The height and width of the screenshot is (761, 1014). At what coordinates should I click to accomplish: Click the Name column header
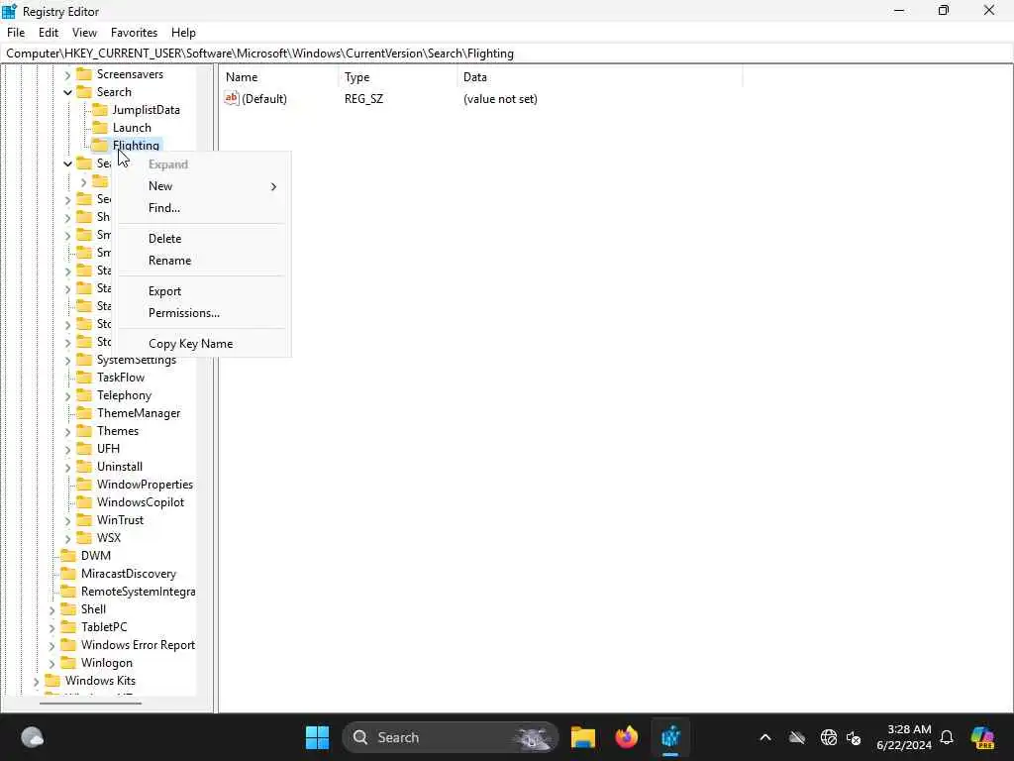coord(278,77)
